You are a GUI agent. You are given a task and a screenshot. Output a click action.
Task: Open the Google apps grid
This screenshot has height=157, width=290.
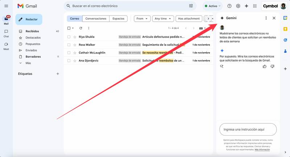[x=255, y=6]
